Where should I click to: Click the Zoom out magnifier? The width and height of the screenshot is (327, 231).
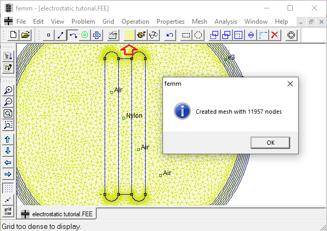pyautogui.click(x=8, y=102)
